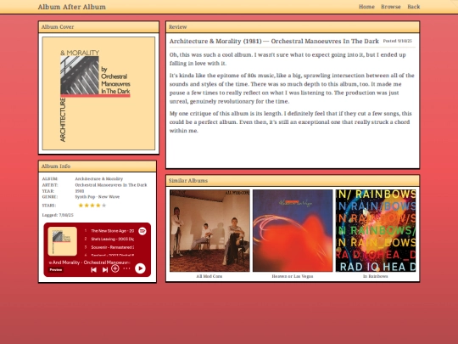
Task: Click the review title Architecture & Morality (1981)
Action: 215,41
